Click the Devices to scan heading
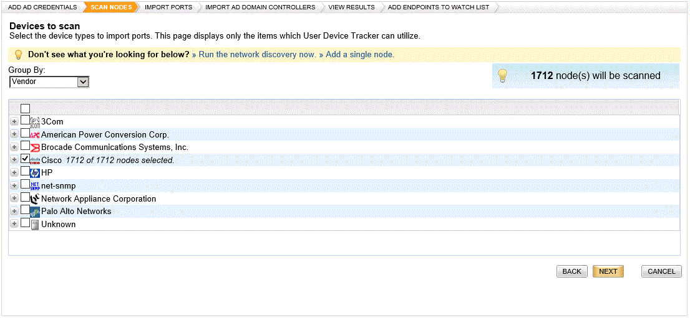This screenshot has height=318, width=690. tap(45, 26)
